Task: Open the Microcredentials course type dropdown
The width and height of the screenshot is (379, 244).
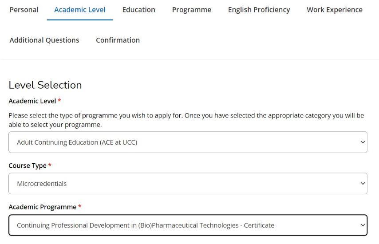Action: [188, 184]
